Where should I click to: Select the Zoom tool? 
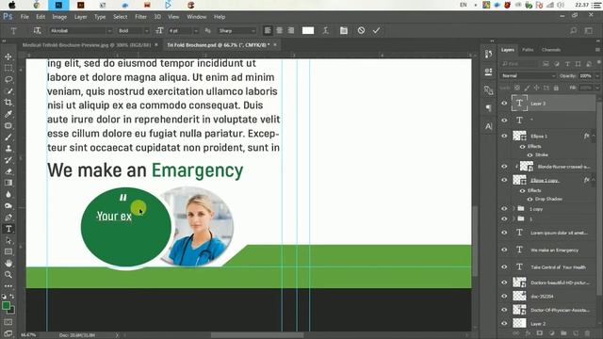click(8, 275)
